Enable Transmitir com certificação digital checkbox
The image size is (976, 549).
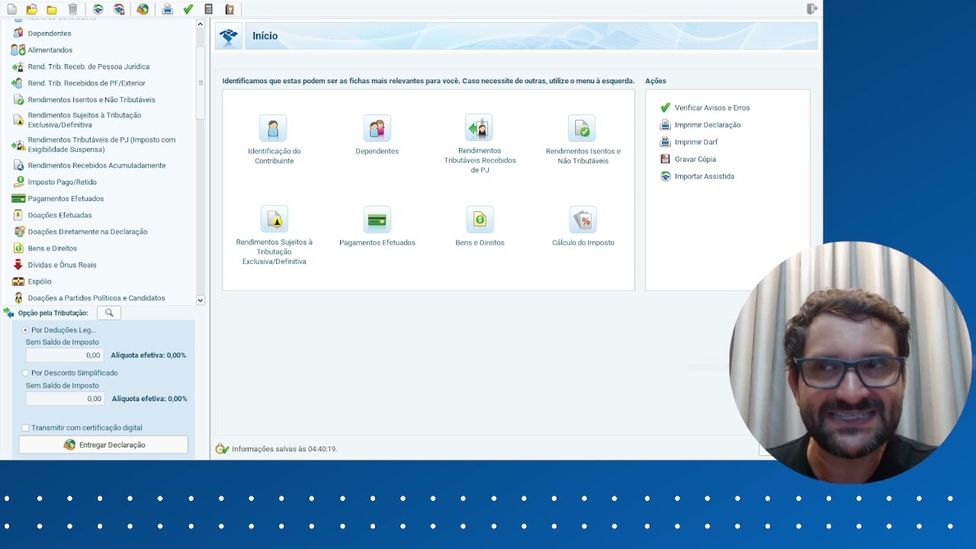tap(25, 428)
